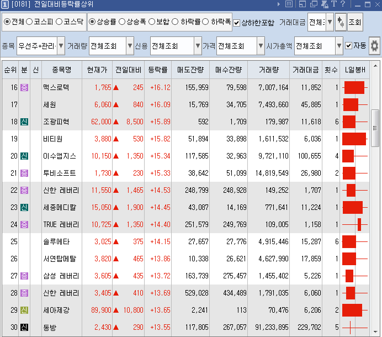Click the 신 badge on the 조광피혁 row
382x337 pixels.
24,122
